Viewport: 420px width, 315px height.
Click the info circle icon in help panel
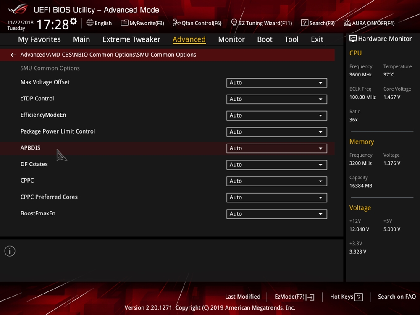pyautogui.click(x=10, y=251)
